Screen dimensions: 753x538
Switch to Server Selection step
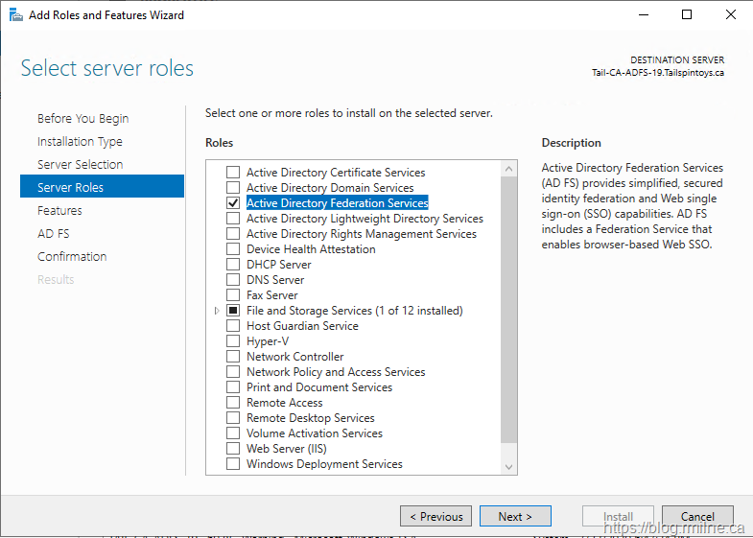(80, 165)
